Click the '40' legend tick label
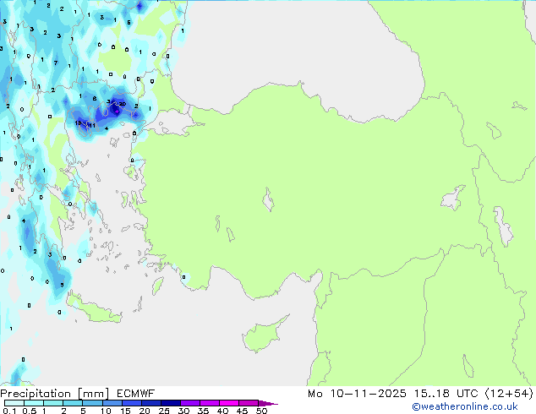This screenshot has width=536, height=414. click(222, 411)
